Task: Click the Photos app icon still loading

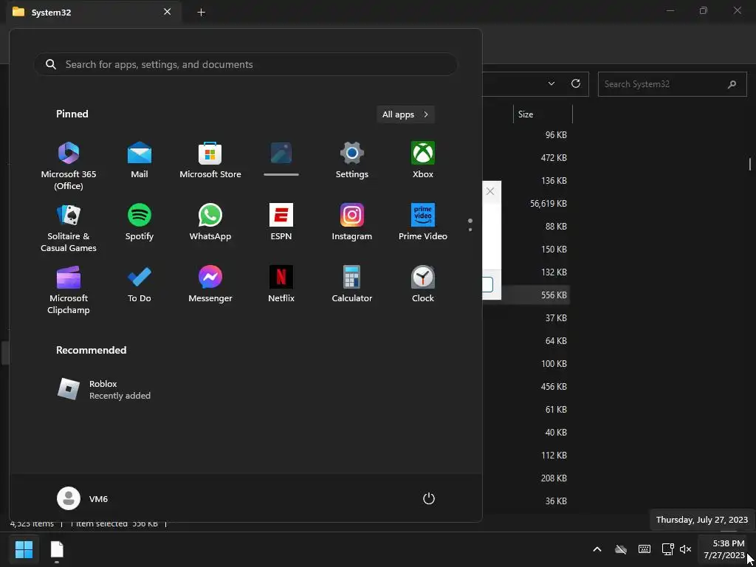Action: click(281, 154)
